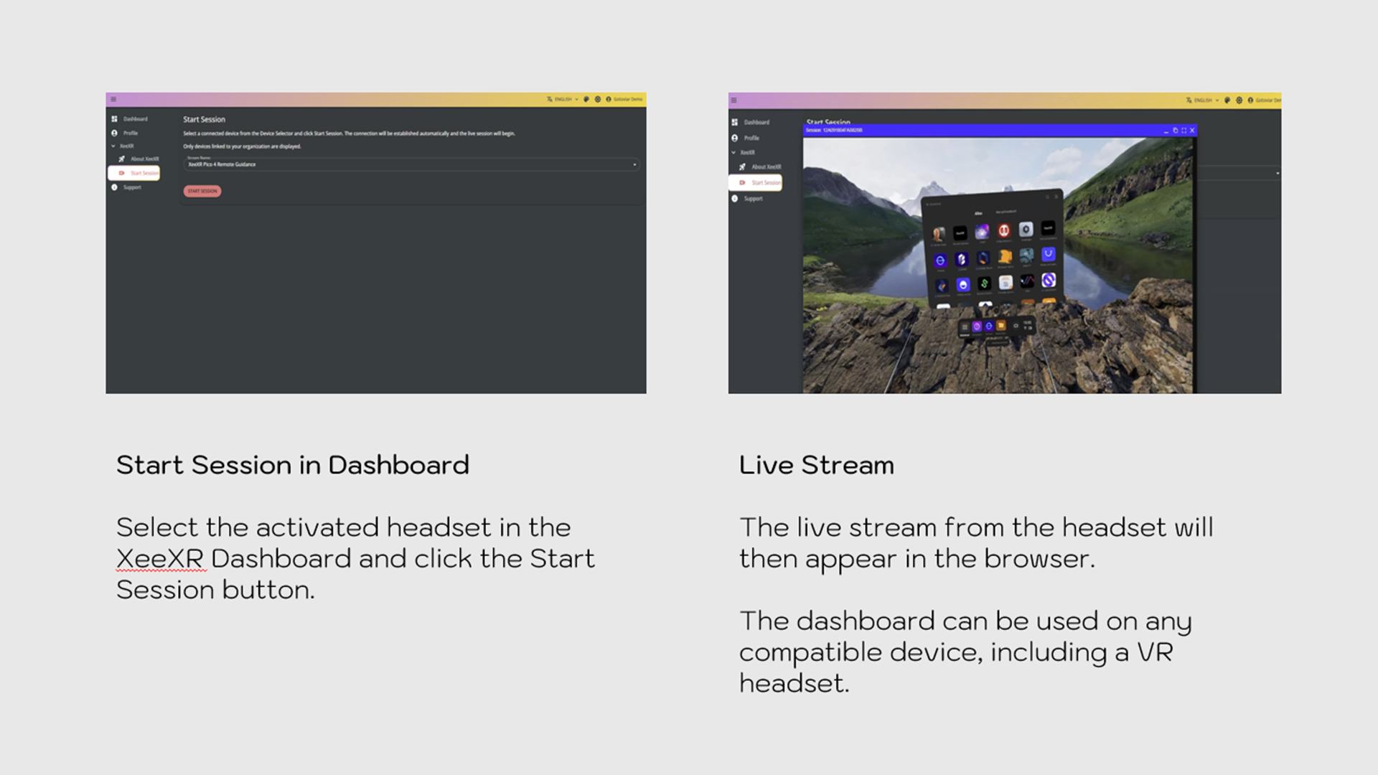Screen dimensions: 1378x775
Task: Go to Dashboard in left screenshot sidebar
Action: click(x=130, y=119)
